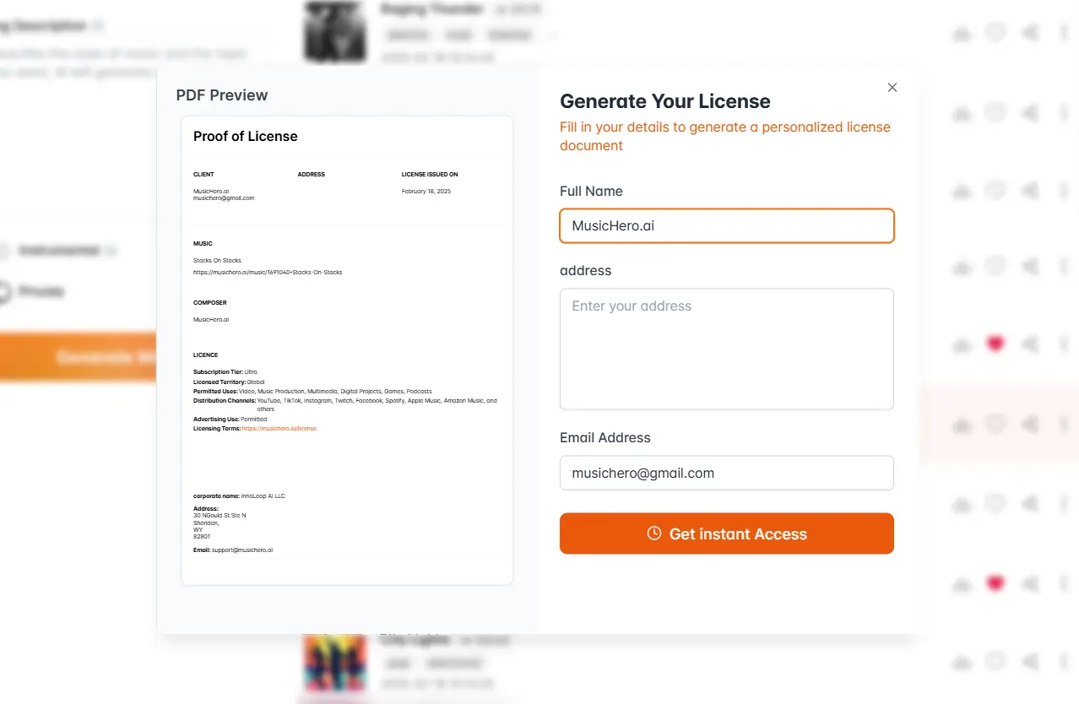Screen dimensions: 1079x704
Task: Share the track with the pink heart
Action: [x=1029, y=344]
